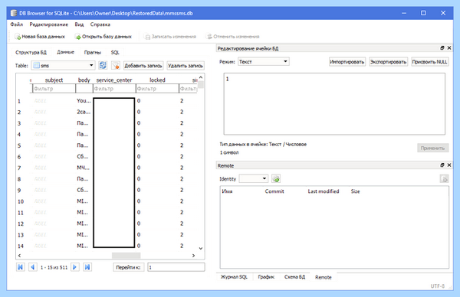Click the Import (Импортировать) button
The image size is (460, 297).
tap(347, 62)
